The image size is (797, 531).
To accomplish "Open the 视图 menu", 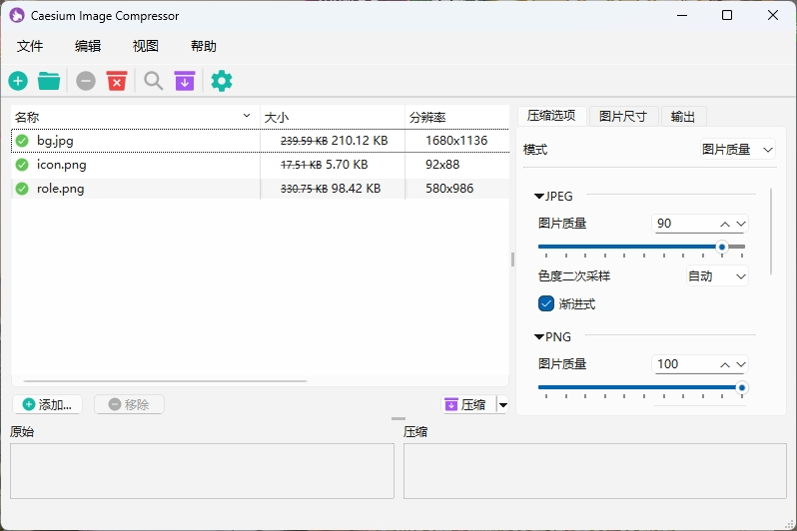I will pos(146,46).
